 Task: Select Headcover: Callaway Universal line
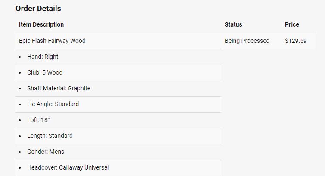tap(68, 167)
